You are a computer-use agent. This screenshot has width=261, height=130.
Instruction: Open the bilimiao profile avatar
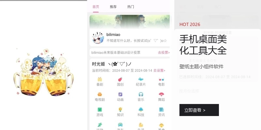98,38
